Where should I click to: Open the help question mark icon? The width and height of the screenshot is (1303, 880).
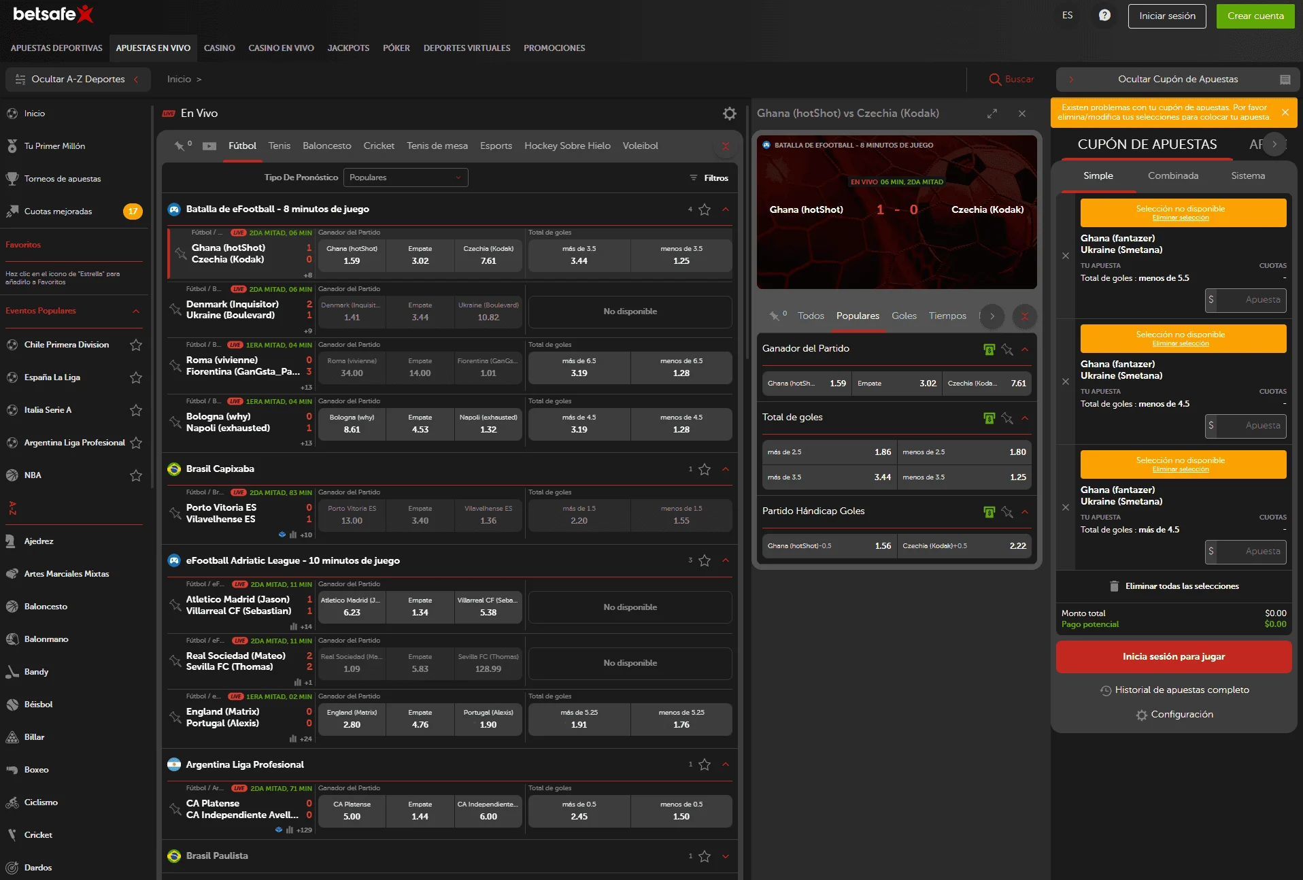pos(1104,15)
